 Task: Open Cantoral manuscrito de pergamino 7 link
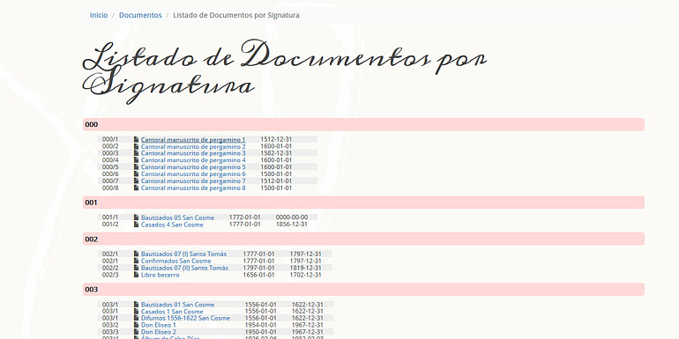coord(193,181)
